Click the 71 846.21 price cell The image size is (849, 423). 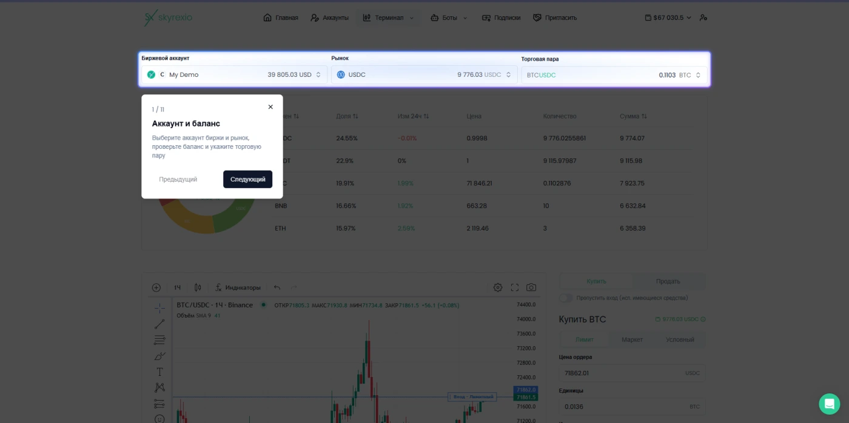479,183
